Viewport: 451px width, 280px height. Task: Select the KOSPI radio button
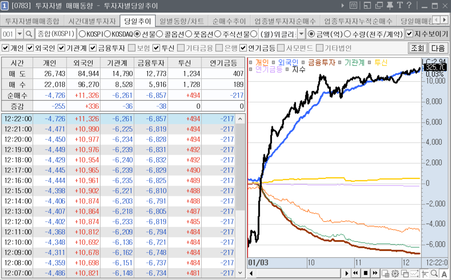point(82,34)
